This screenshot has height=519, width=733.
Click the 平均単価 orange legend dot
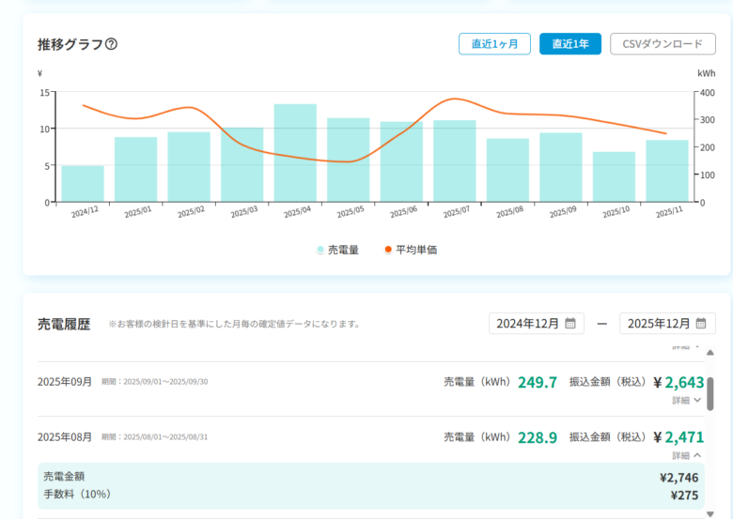coord(388,251)
